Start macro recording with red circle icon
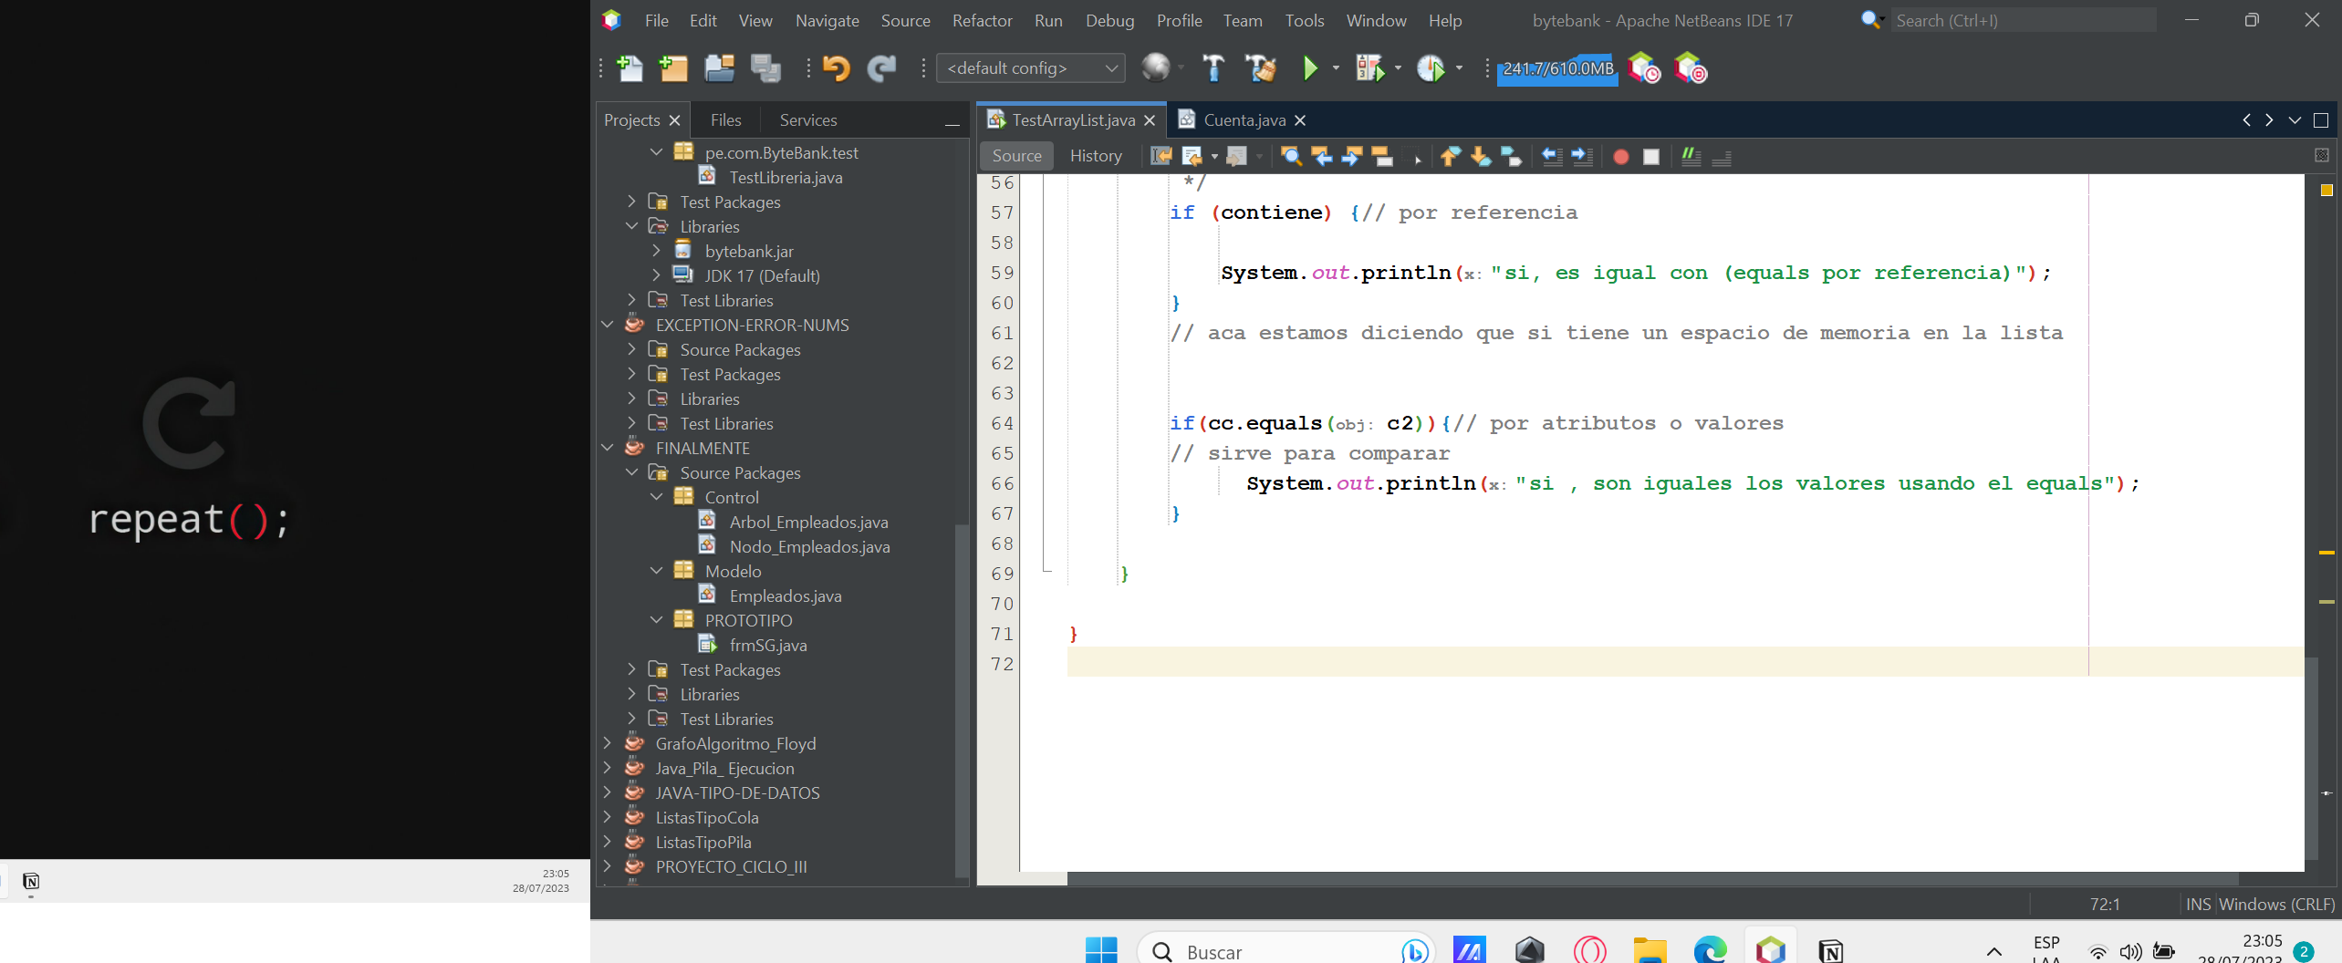The height and width of the screenshot is (963, 2342). [x=1620, y=157]
